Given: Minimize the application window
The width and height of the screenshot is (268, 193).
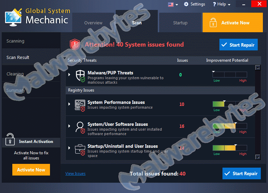Looking at the screenshot, I should tap(244, 4).
